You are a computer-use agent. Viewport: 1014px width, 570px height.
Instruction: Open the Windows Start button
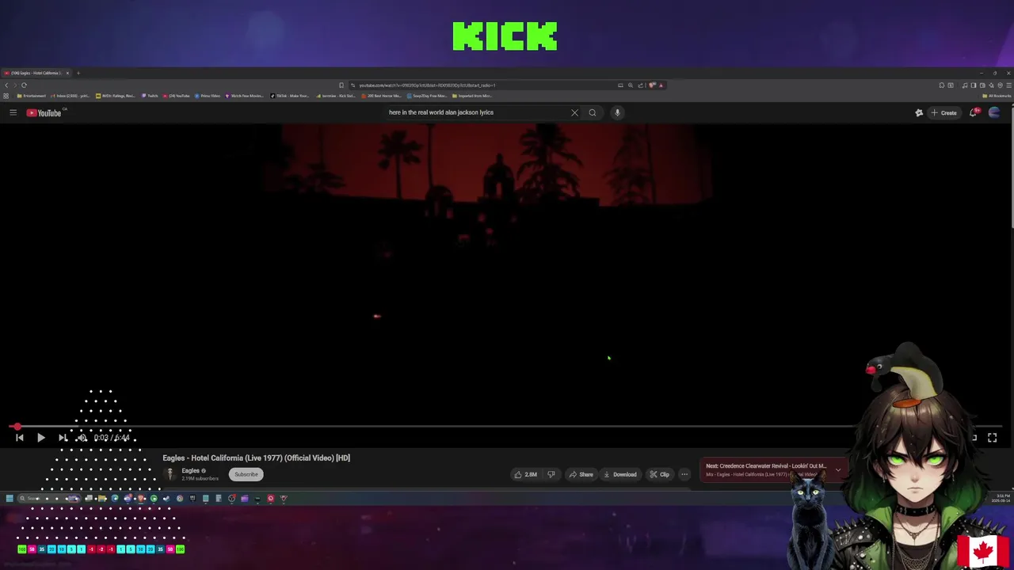[10, 498]
